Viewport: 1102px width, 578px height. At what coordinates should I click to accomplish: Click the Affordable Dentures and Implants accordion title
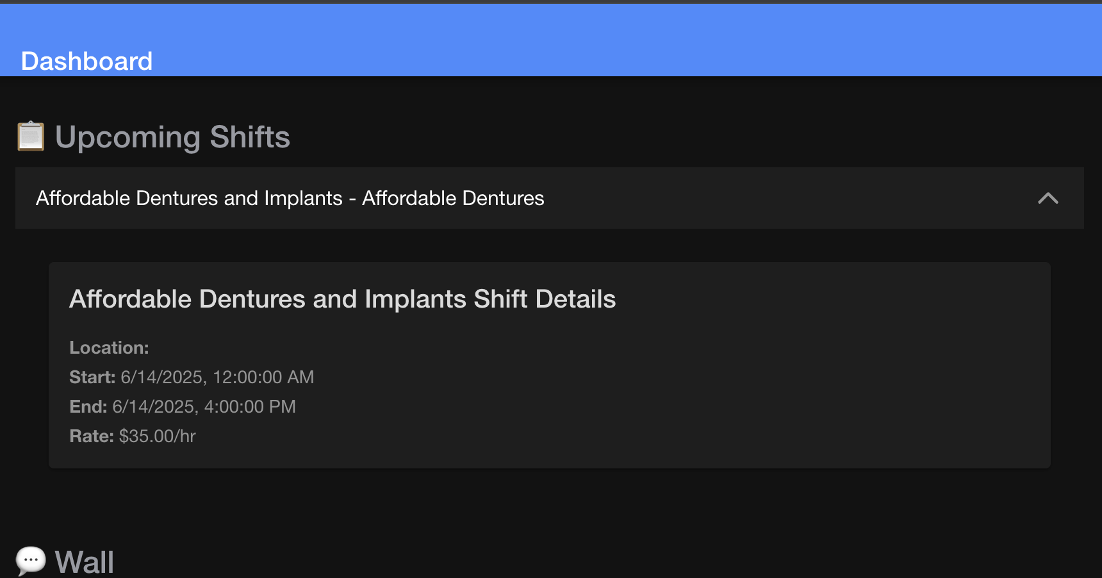[x=189, y=198]
